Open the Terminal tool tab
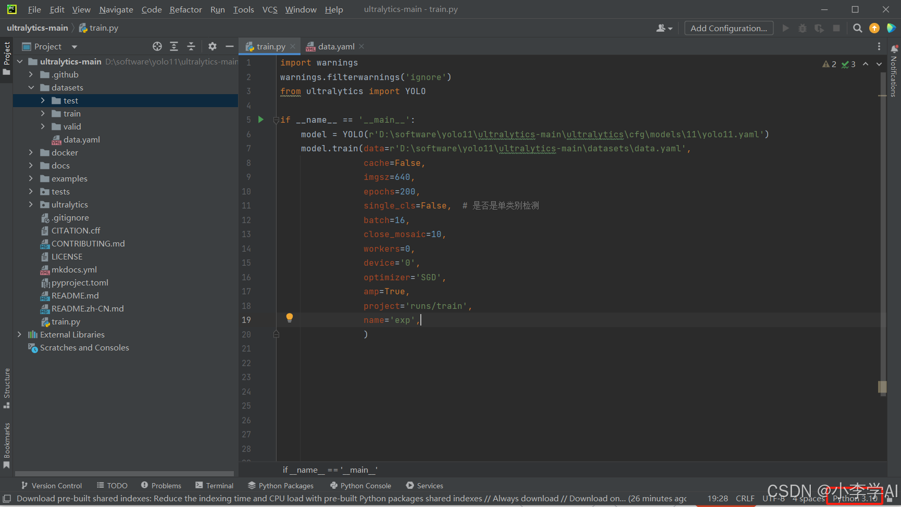Screen dimensions: 901x507 tap(214, 485)
